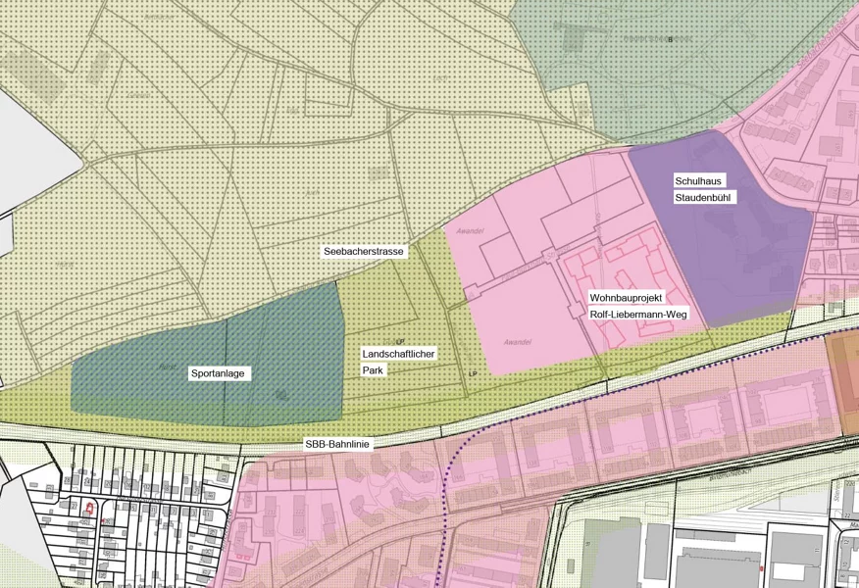
Task: Click the LP marker on the map
Action: [472, 375]
